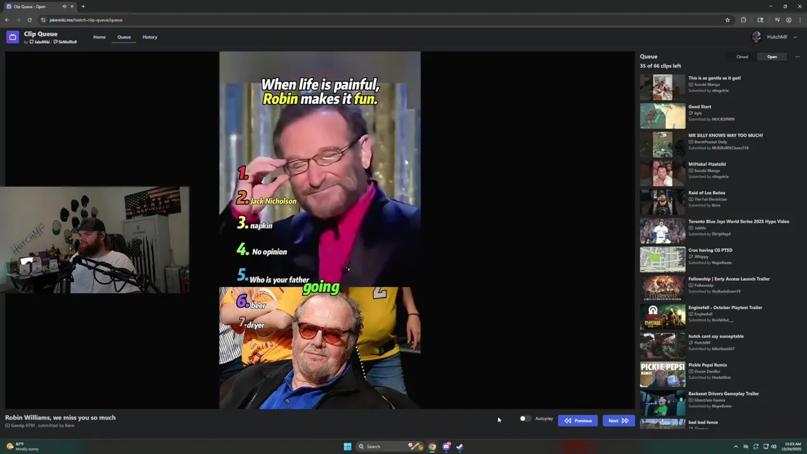Show hidden tray icons chevron
The width and height of the screenshot is (807, 454).
coord(735,446)
